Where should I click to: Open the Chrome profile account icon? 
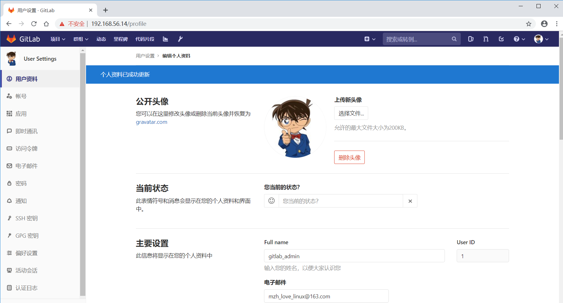(x=544, y=24)
